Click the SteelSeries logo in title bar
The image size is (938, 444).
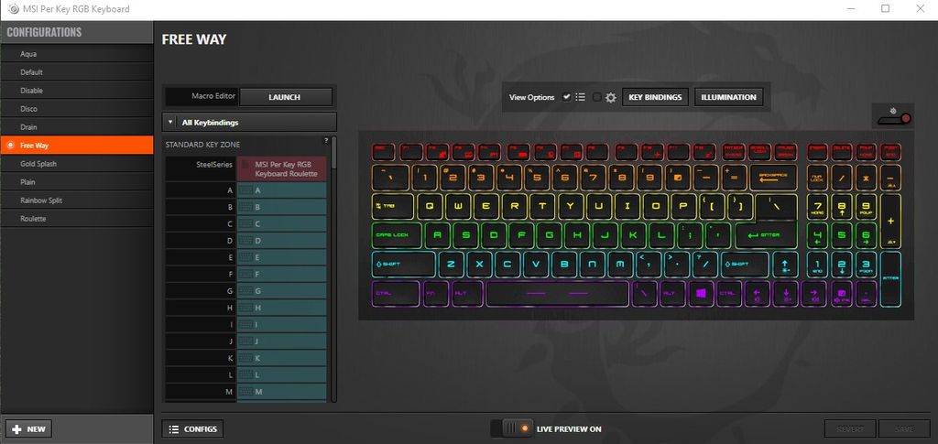coord(13,9)
